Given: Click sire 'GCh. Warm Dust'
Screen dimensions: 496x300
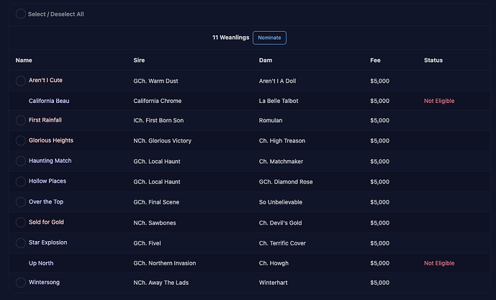Looking at the screenshot, I should coord(155,81).
